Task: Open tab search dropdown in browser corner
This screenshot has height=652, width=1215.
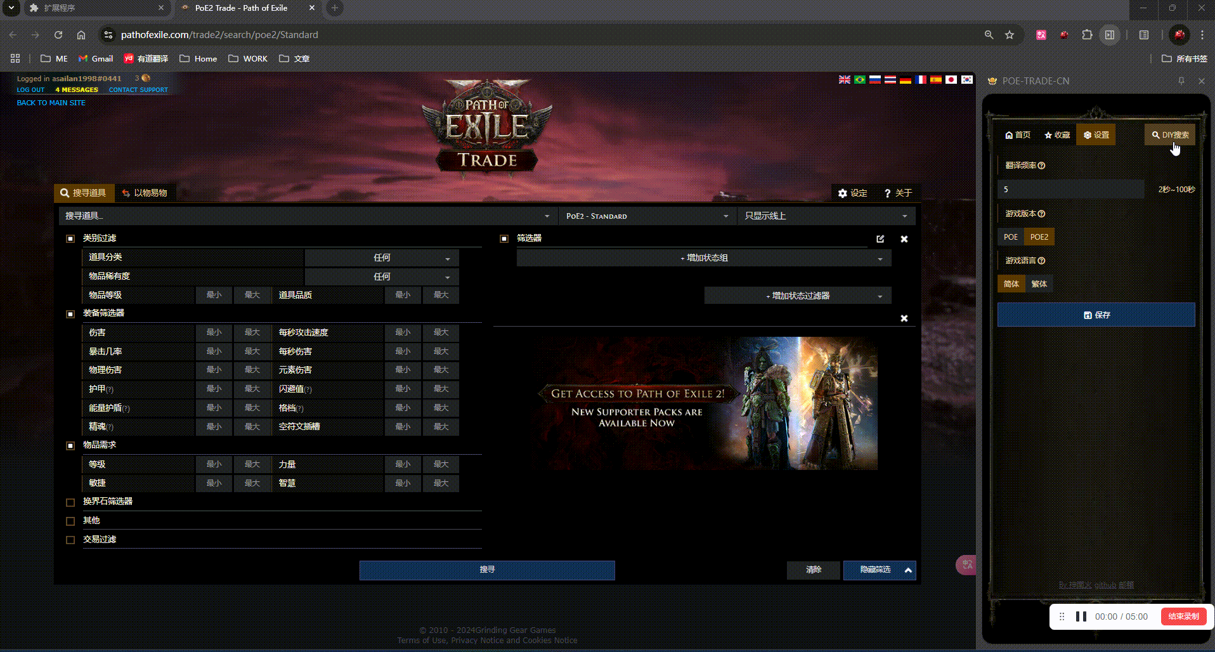Action: point(11,8)
